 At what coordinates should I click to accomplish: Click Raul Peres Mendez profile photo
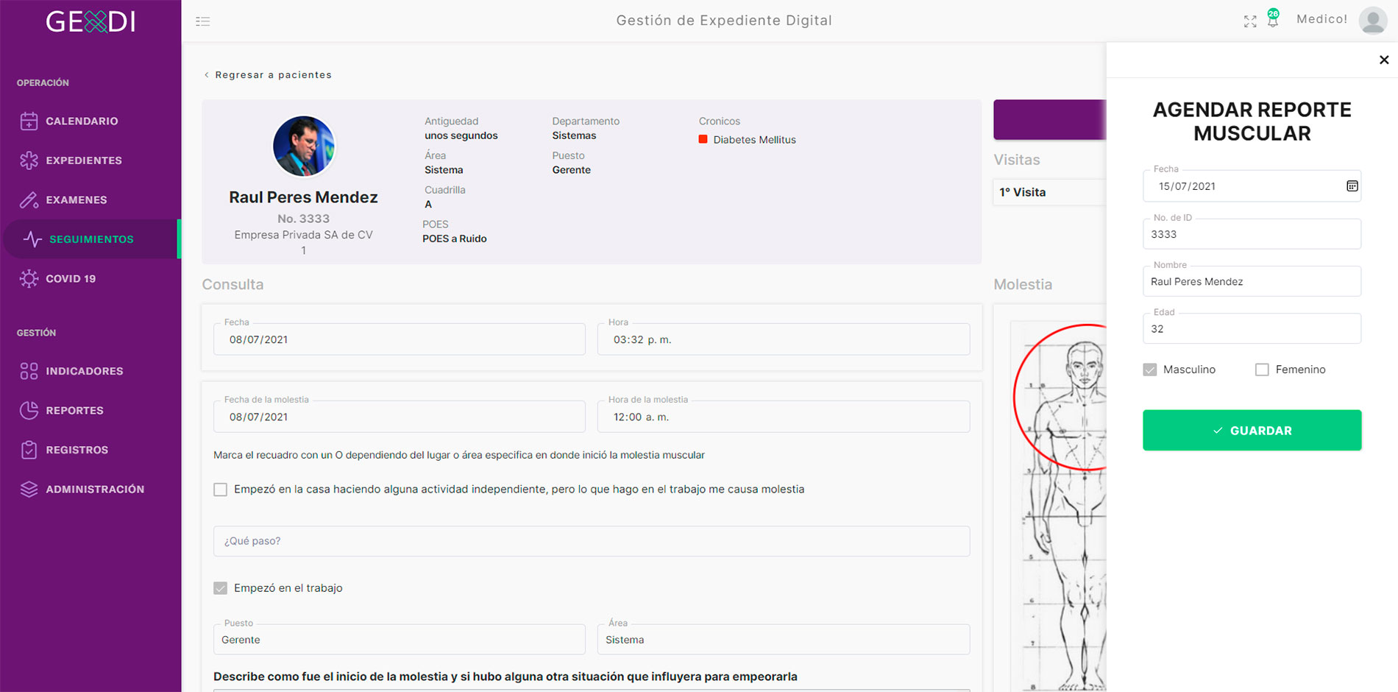304,146
